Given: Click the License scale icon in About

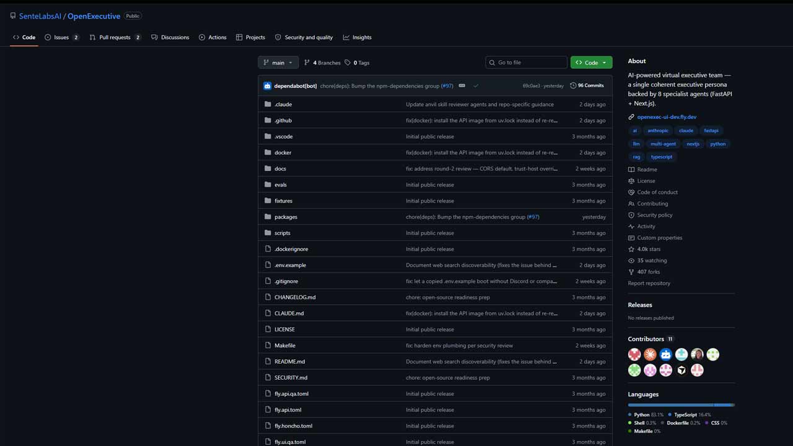Looking at the screenshot, I should point(631,181).
